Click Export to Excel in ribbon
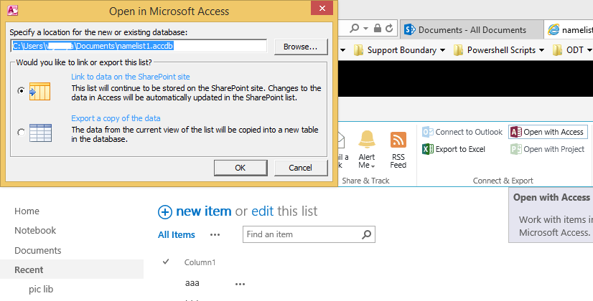Image resolution: width=593 pixels, height=301 pixels. (x=454, y=149)
